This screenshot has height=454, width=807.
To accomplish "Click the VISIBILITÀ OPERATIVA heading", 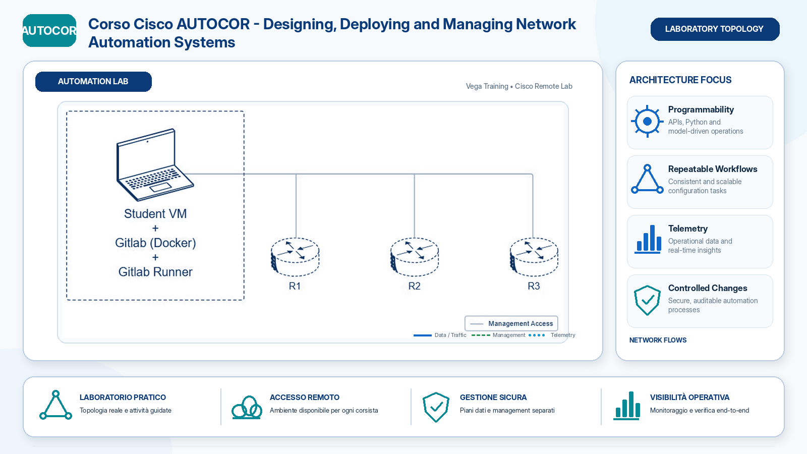I will point(689,398).
